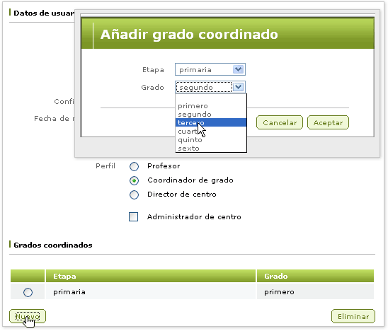Choose primero in the grade list

(211, 106)
